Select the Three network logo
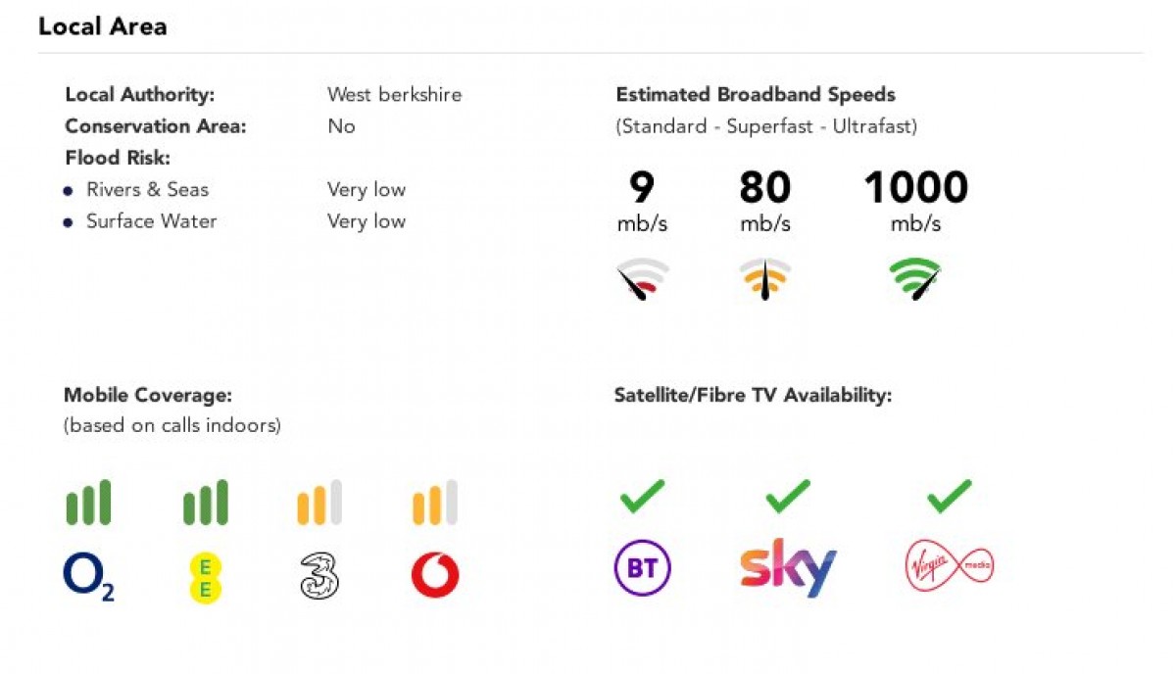The height and width of the screenshot is (674, 1176). point(319,576)
